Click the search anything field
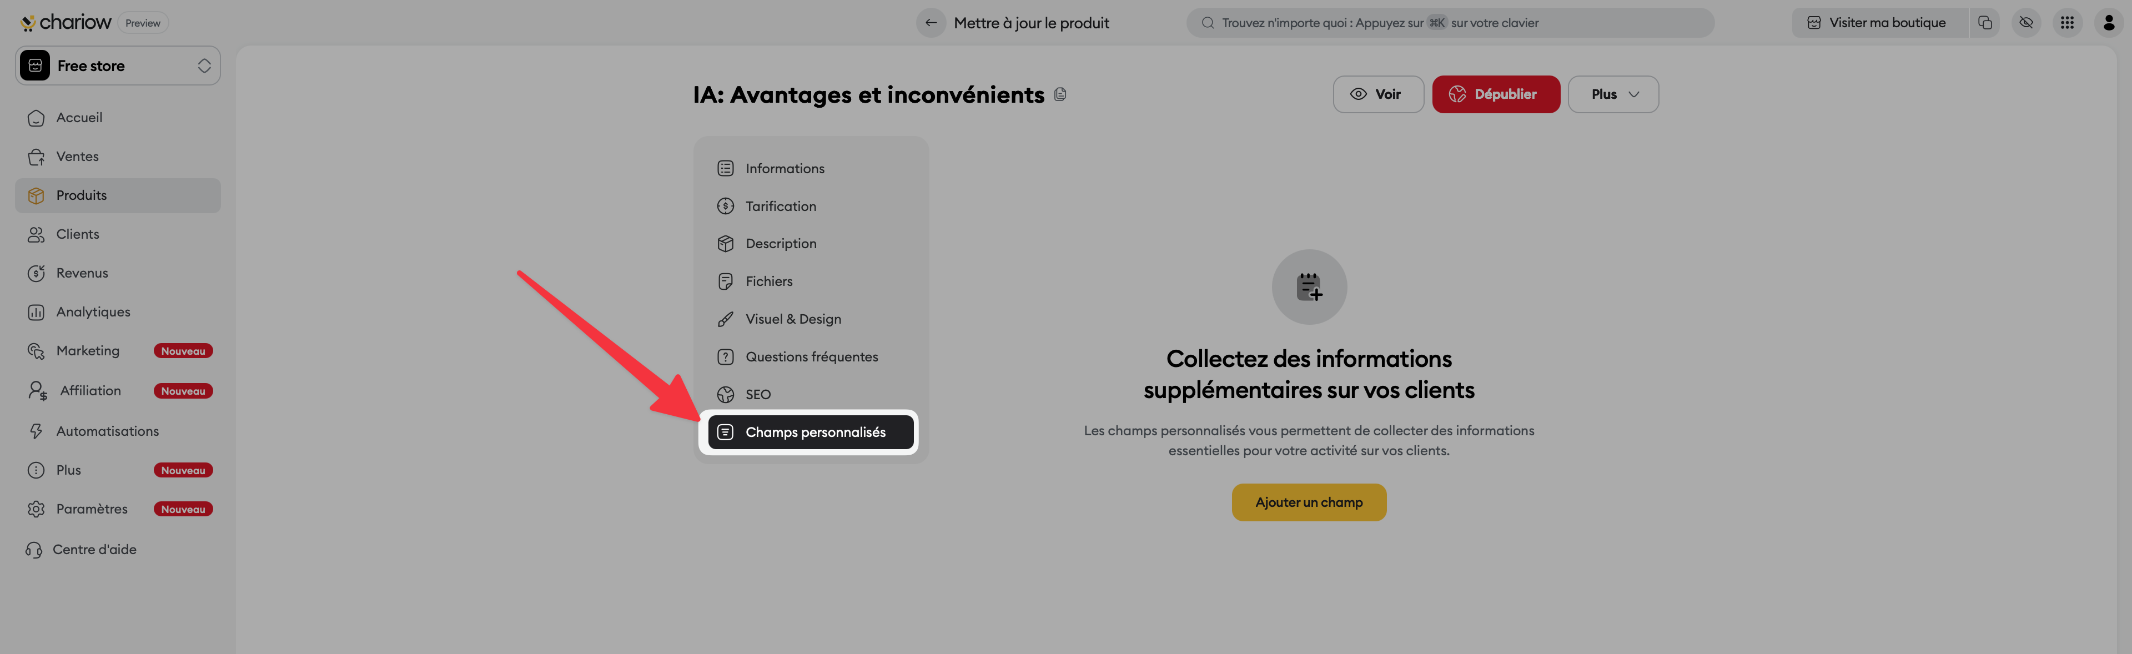The image size is (2132, 654). pyautogui.click(x=1449, y=23)
